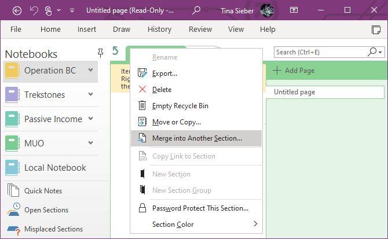This screenshot has width=388, height=239.
Task: Pin the Notebooks pane
Action: coord(100,53)
